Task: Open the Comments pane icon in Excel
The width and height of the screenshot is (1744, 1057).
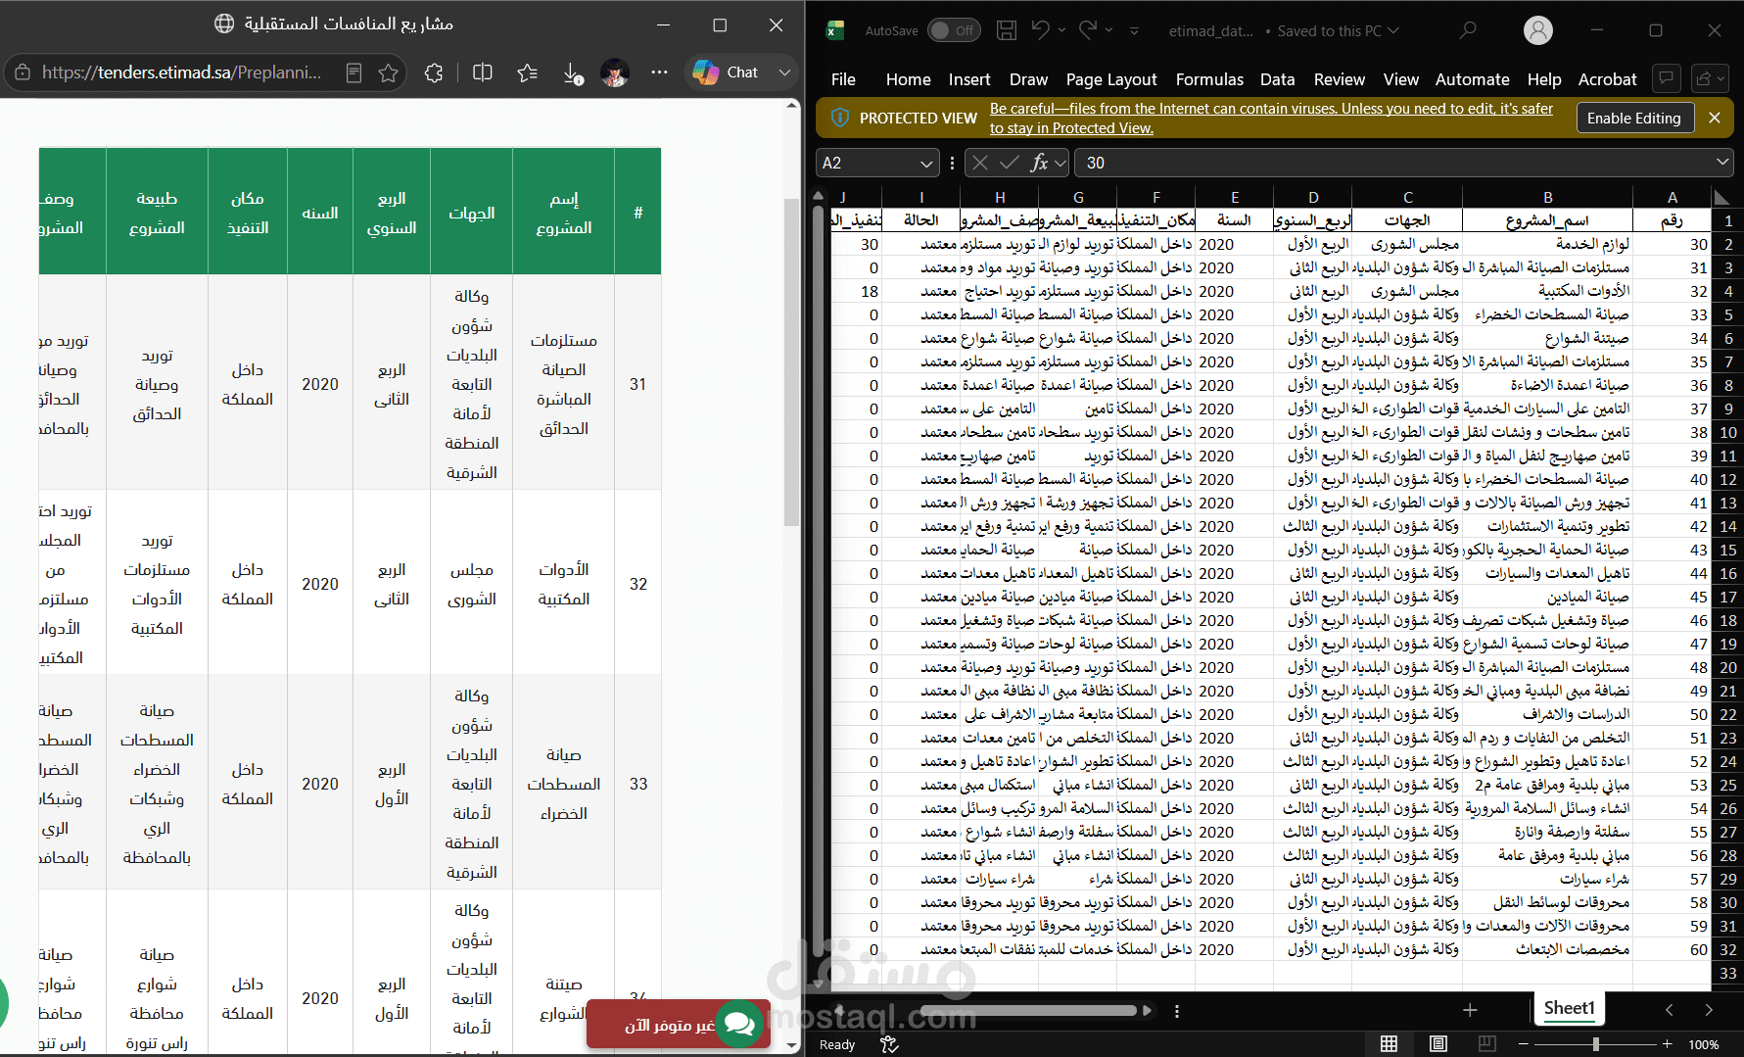Action: click(1666, 78)
